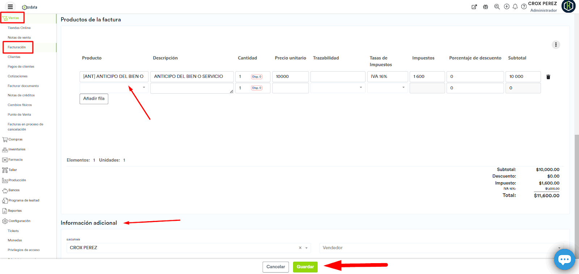The image size is (579, 274).
Task: Open Facturación in the sidebar
Action: coord(17,47)
